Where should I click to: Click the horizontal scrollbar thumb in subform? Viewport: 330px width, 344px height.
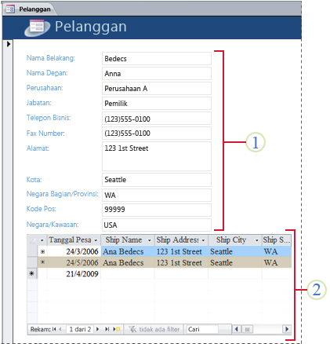(x=247, y=329)
